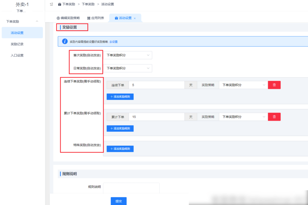This screenshot has height=205, width=308.
Task: Add a reward rule under 特殊奖励
Action: [120, 149]
